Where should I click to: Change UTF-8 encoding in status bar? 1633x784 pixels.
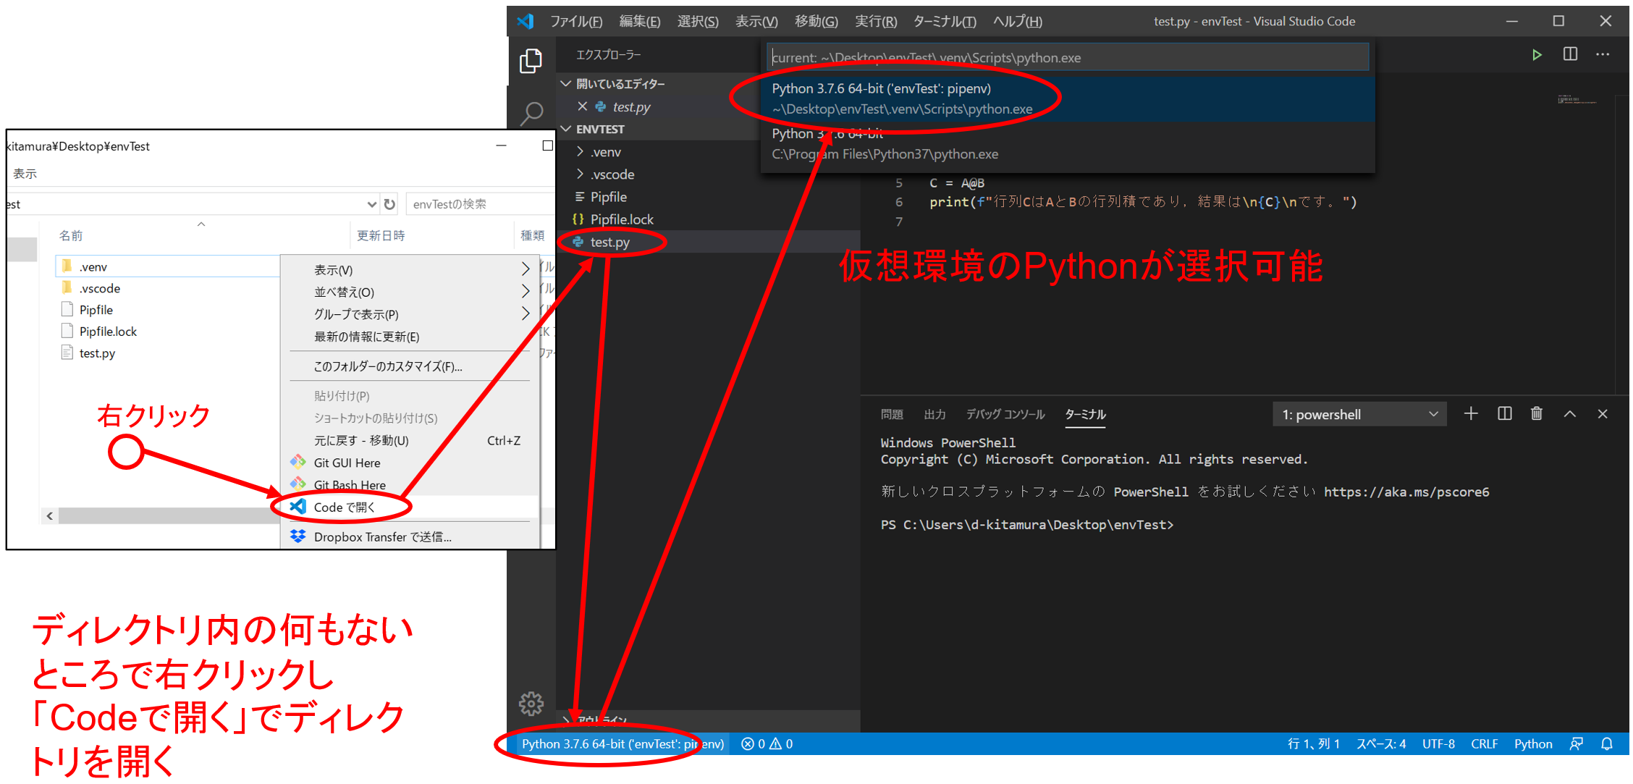[x=1438, y=744]
